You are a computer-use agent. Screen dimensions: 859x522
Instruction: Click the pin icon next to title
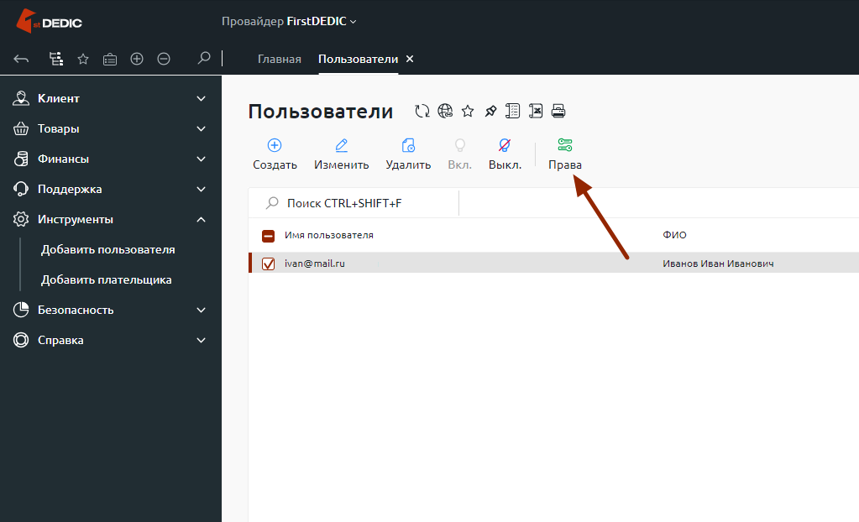tap(491, 111)
